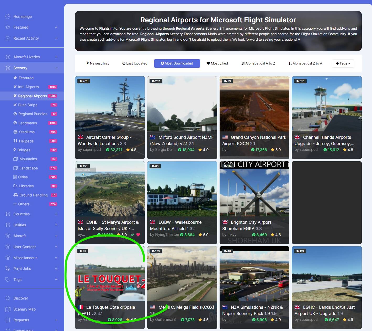Image resolution: width=372 pixels, height=331 pixels.
Task: Open the Others scenery category
Action: pos(24,204)
